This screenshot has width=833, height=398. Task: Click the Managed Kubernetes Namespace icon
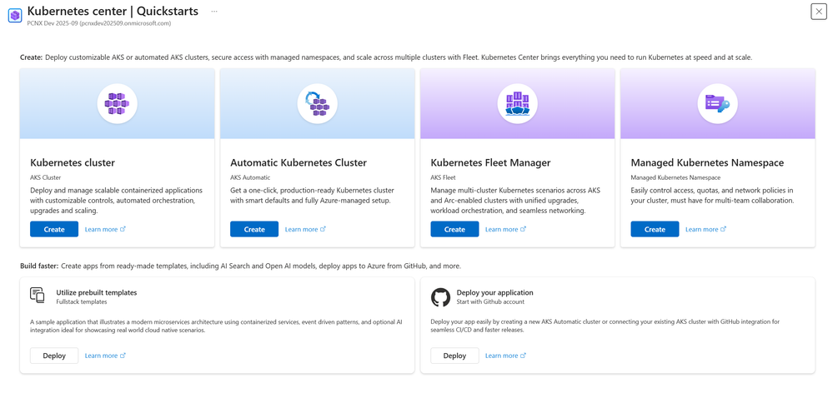(x=717, y=104)
